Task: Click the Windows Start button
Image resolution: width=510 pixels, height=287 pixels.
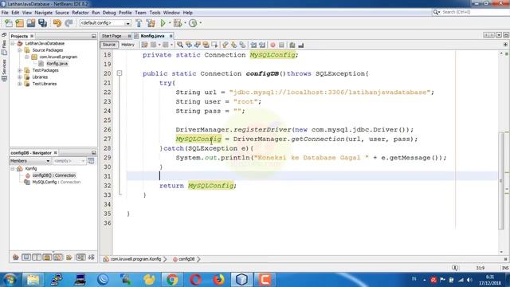Action: (x=10, y=280)
